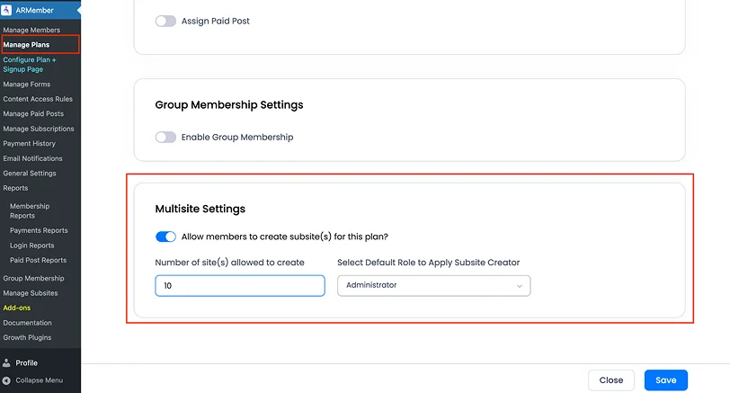Click Collapse Menu label

click(x=40, y=380)
